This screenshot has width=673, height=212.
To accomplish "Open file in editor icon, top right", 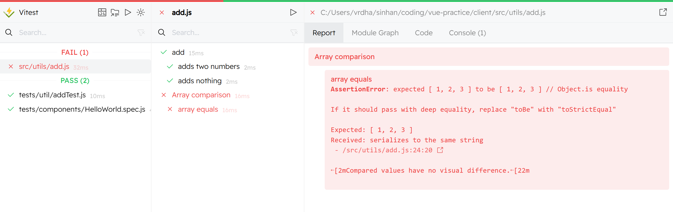I will point(663,12).
